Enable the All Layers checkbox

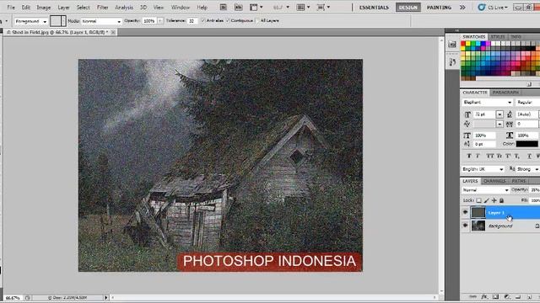click(x=256, y=20)
